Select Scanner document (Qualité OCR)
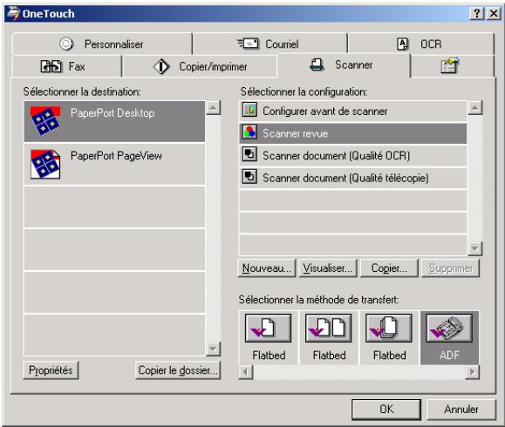505x427 pixels. click(x=352, y=155)
